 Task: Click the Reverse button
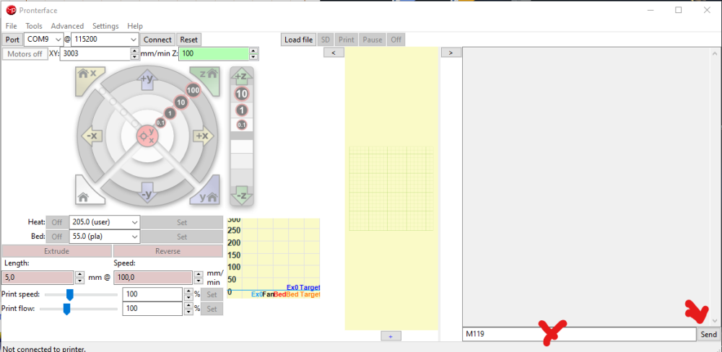168,251
